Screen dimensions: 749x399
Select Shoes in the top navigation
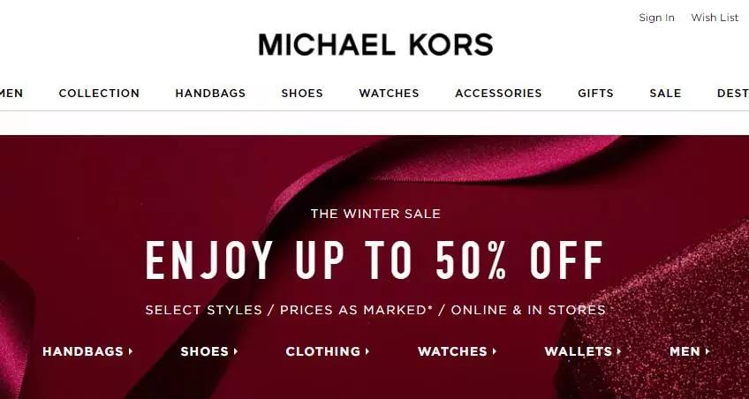(302, 93)
